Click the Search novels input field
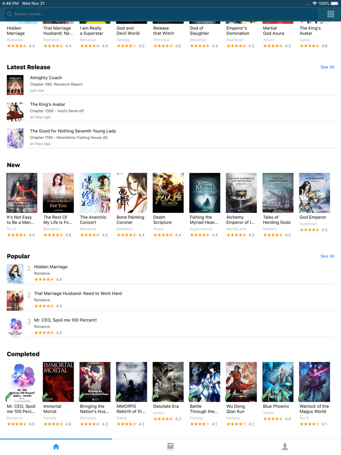 click(161, 14)
